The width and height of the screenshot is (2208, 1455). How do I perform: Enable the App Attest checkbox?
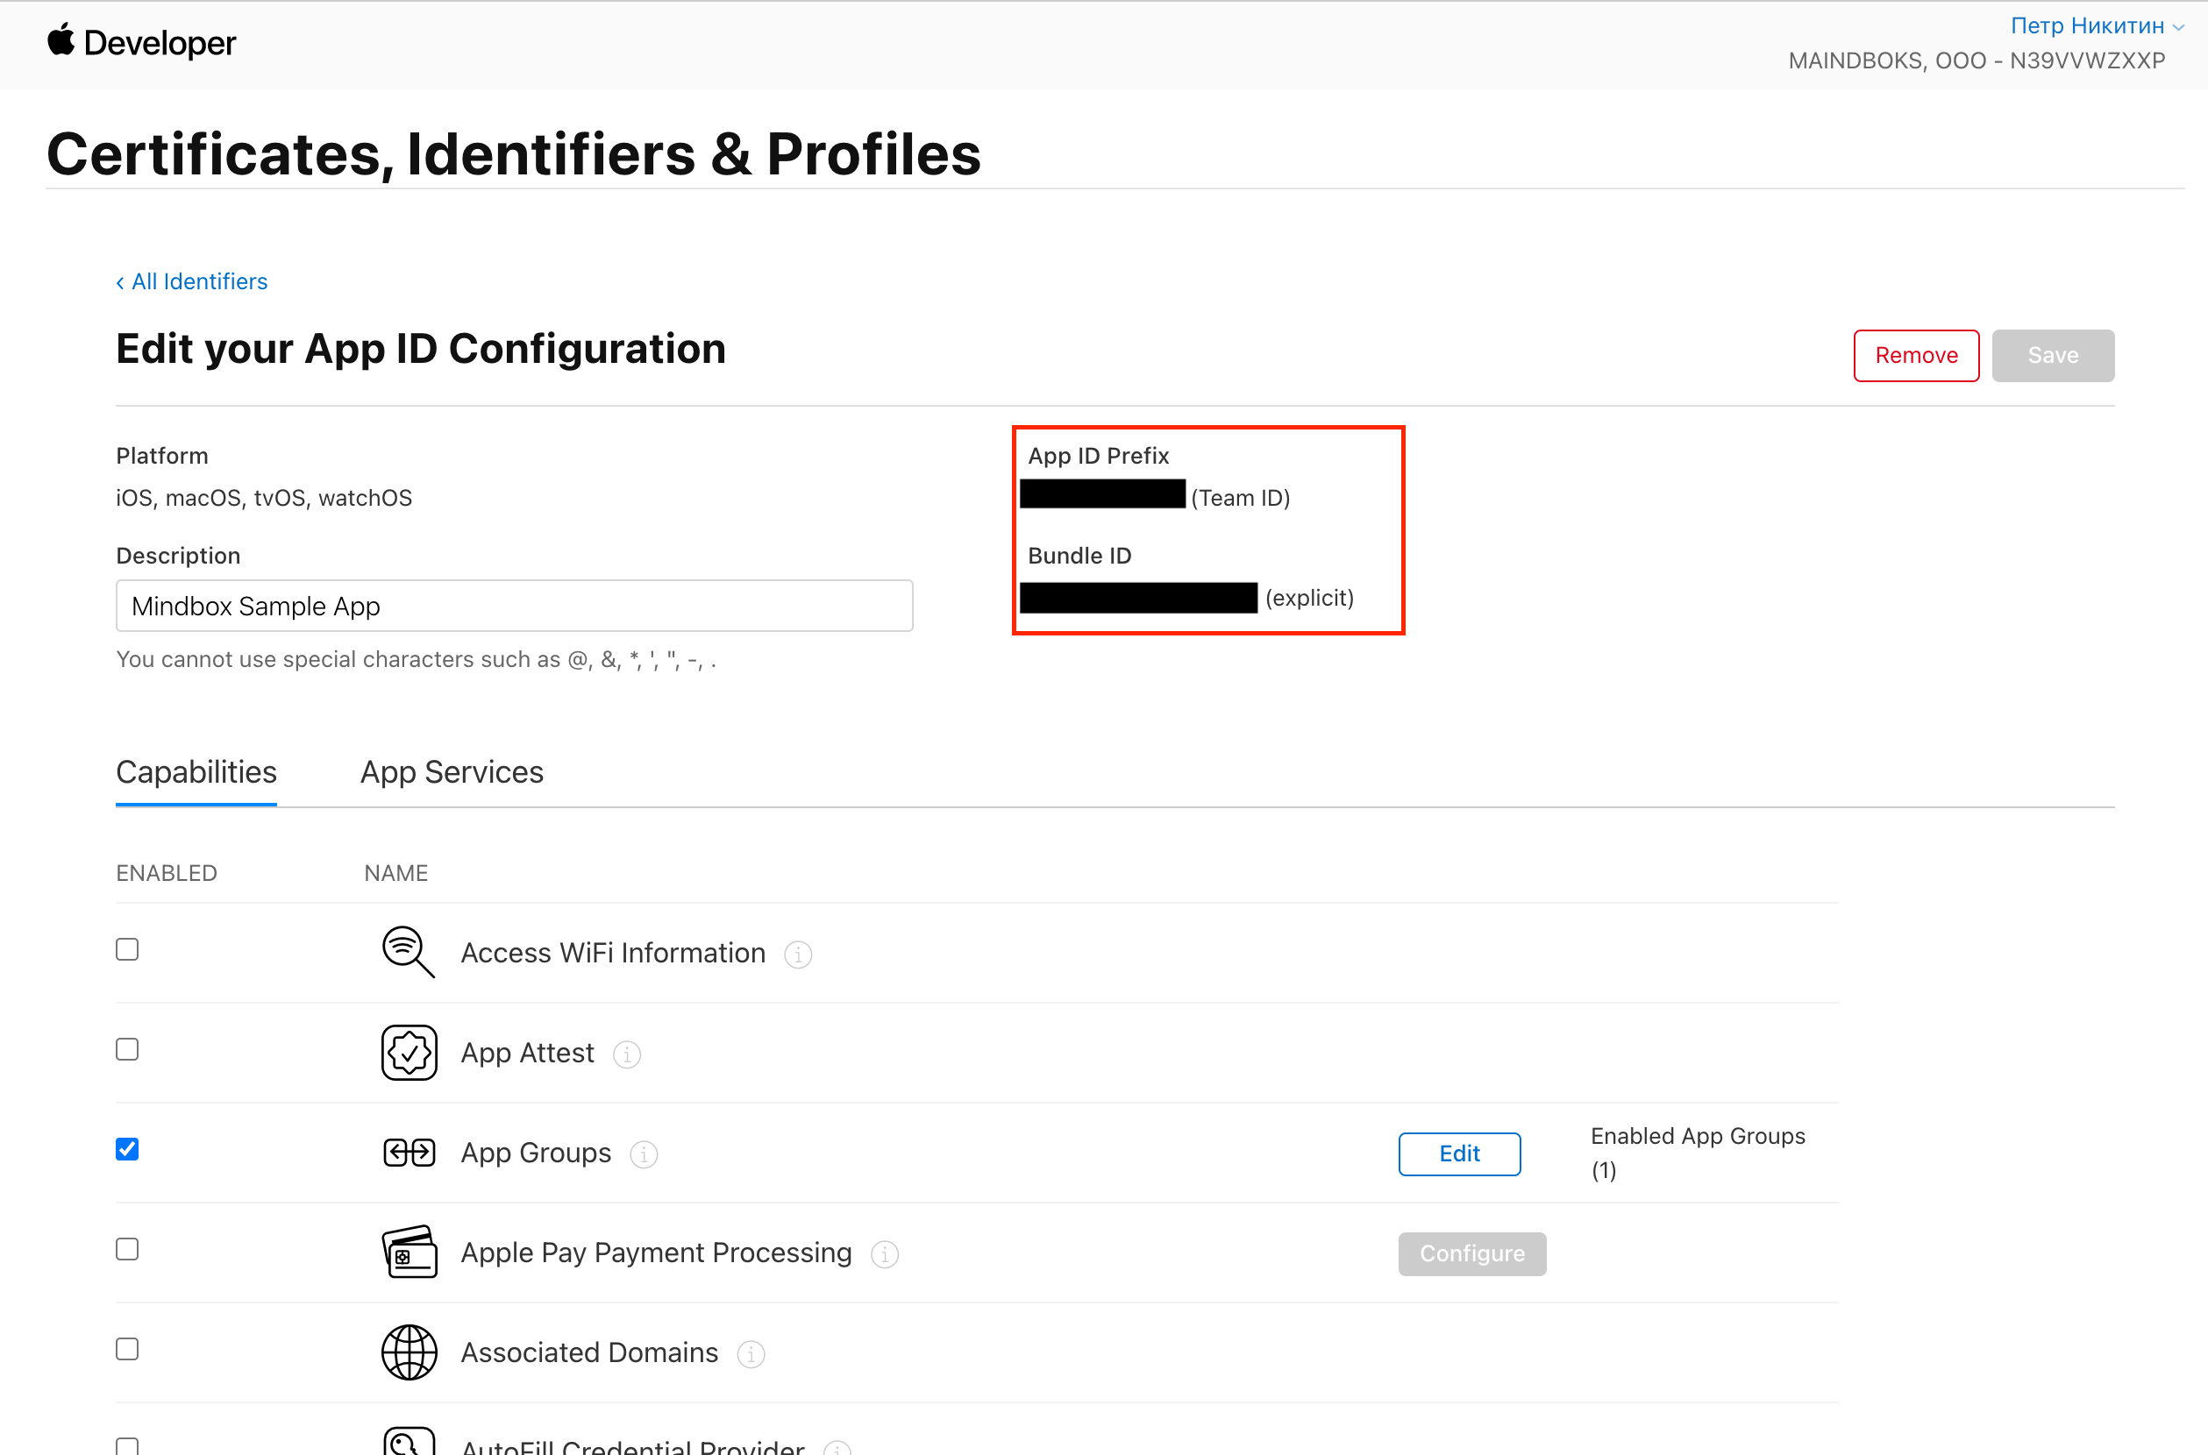point(127,1049)
